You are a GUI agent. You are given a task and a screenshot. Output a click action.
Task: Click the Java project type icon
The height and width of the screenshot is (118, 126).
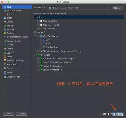(5, 7)
